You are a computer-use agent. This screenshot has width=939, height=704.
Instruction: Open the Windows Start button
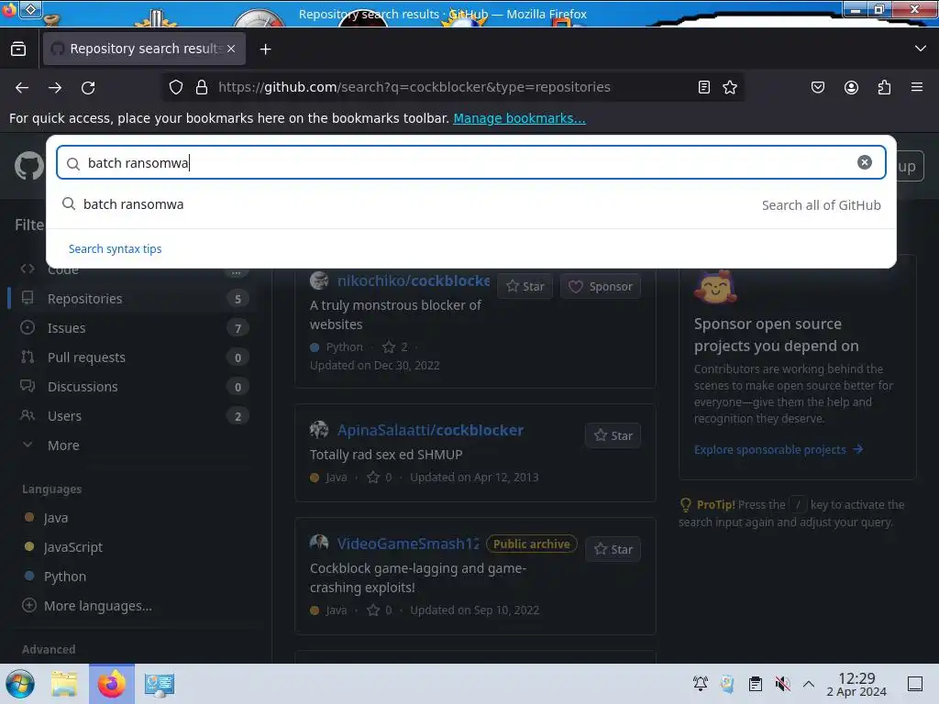(x=20, y=684)
